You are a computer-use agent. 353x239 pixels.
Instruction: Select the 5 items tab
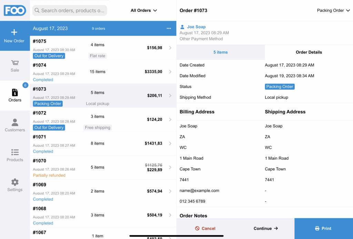221,52
